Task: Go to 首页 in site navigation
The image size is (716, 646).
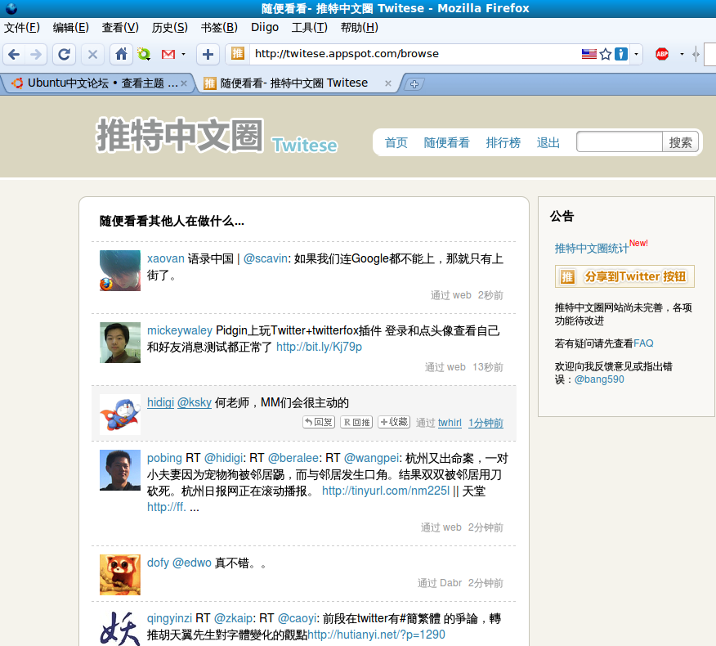Action: coord(396,143)
